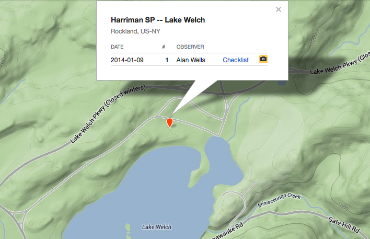Click the OBSERVER column header
Image resolution: width=370 pixels, height=239 pixels.
[190, 47]
